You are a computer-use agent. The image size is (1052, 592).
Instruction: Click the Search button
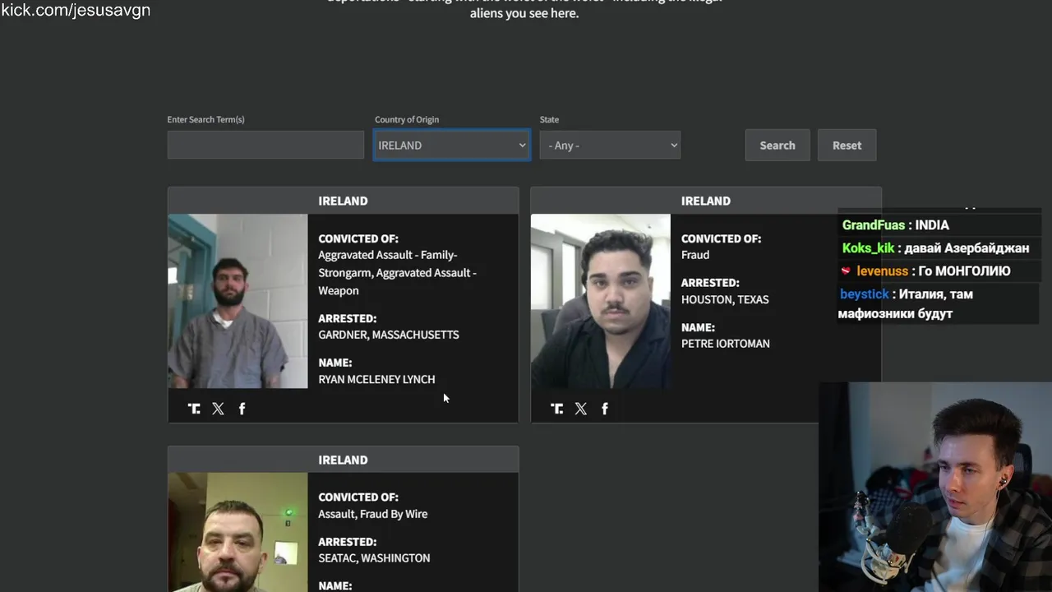click(777, 145)
